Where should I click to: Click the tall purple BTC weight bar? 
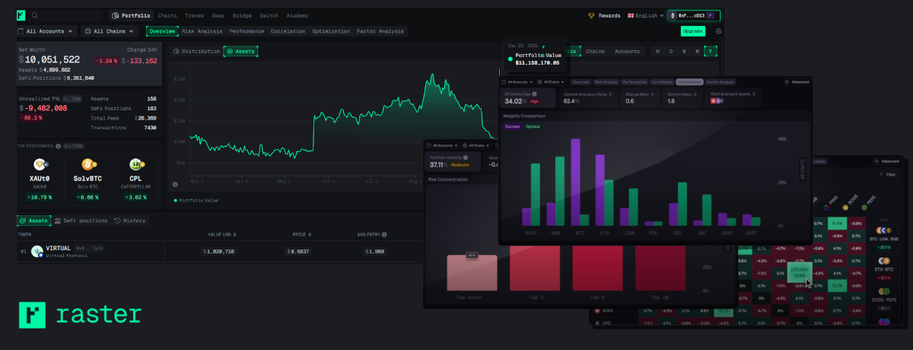tap(576, 182)
